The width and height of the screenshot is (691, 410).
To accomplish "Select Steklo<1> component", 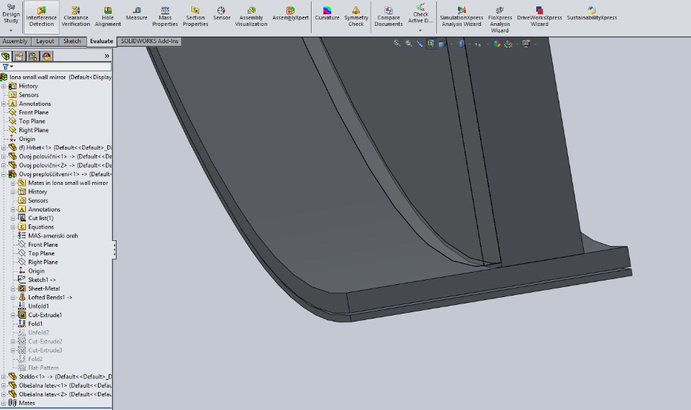I will (x=66, y=376).
